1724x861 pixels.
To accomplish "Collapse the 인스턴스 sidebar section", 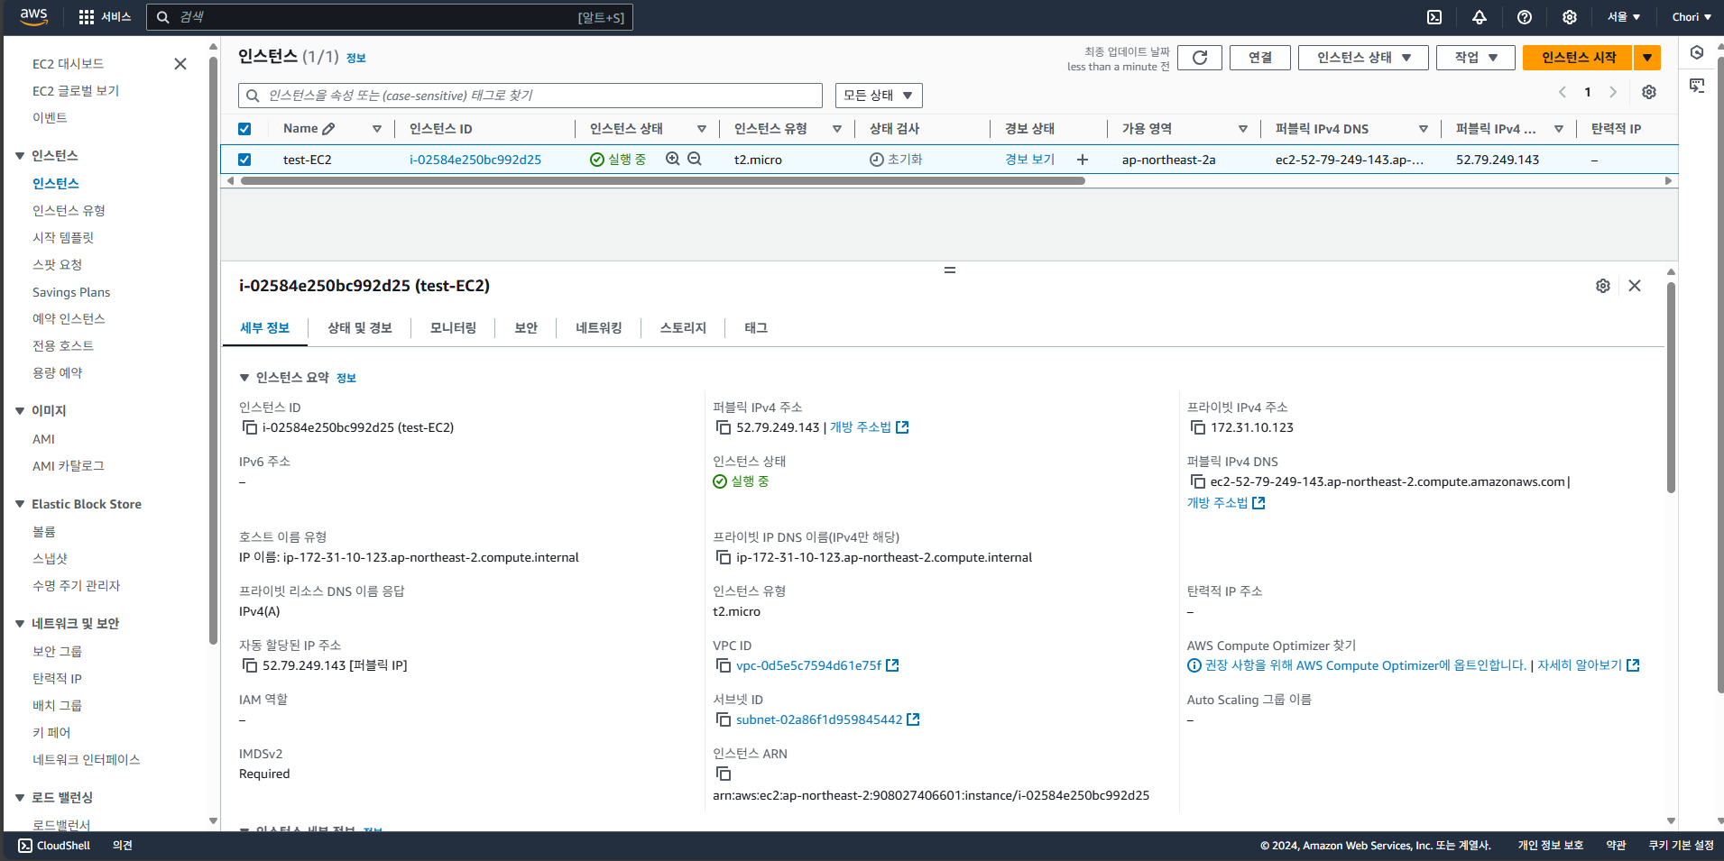I will [20, 156].
